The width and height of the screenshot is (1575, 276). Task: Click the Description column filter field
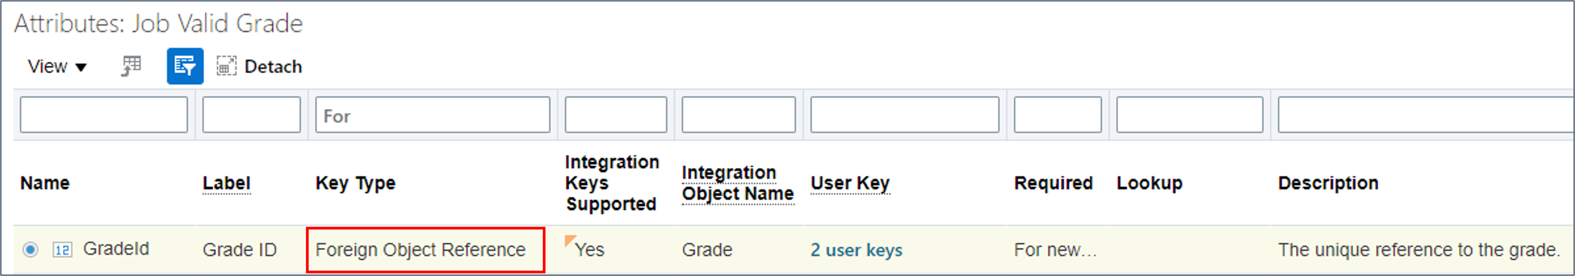pyautogui.click(x=1426, y=115)
